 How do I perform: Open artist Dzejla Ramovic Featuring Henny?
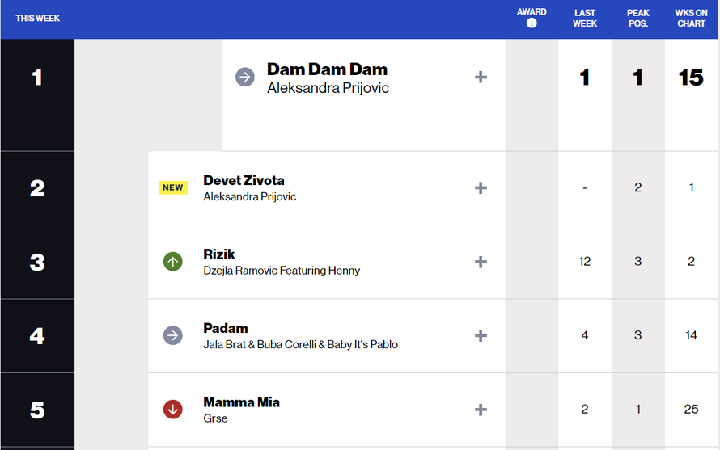tap(282, 271)
